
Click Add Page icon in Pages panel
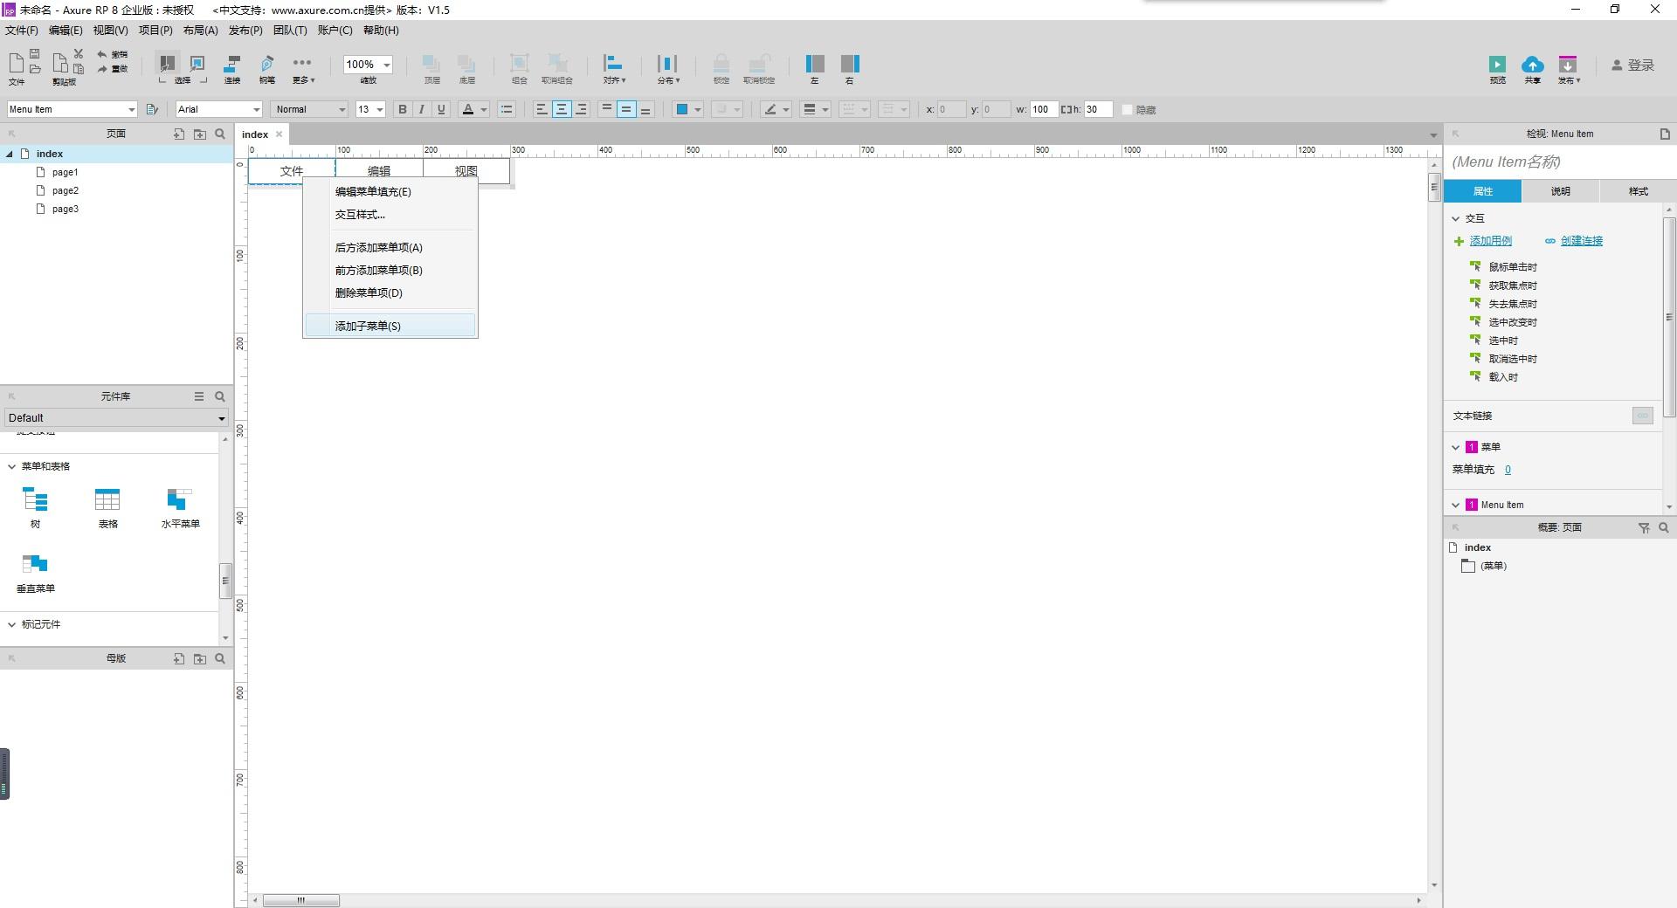click(179, 134)
